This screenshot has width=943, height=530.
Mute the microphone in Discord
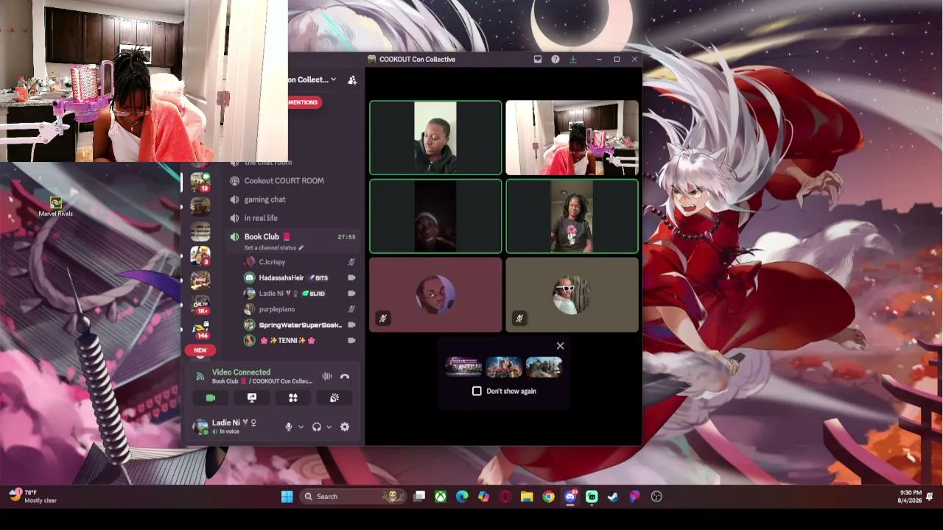tap(289, 427)
